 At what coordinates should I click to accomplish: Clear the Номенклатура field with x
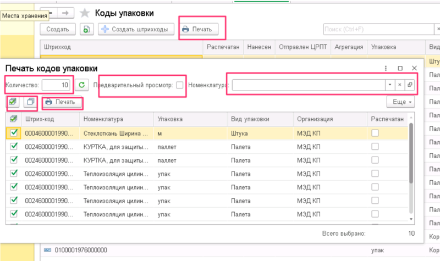coord(400,85)
